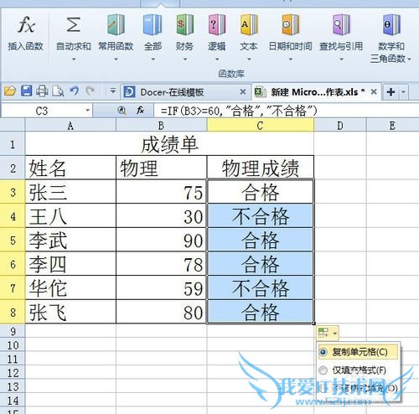419x414 pixels.
Task: Click the cell containing 张三
Action: pos(70,192)
